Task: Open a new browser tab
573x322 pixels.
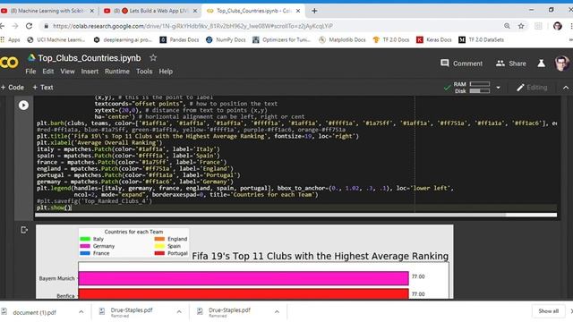Action: click(314, 11)
